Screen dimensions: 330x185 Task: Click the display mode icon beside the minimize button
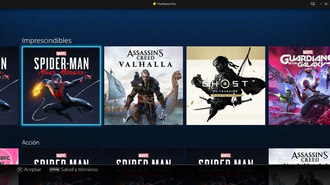313,4
